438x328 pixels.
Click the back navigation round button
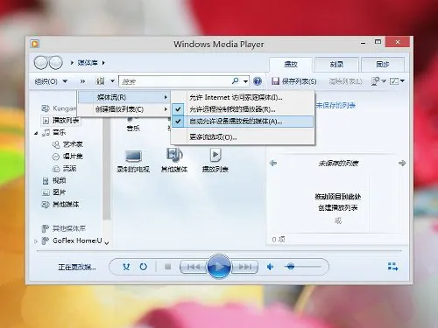tap(41, 63)
